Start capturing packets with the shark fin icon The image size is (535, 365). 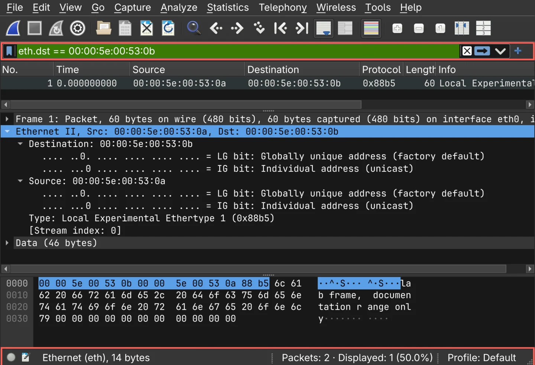point(13,28)
